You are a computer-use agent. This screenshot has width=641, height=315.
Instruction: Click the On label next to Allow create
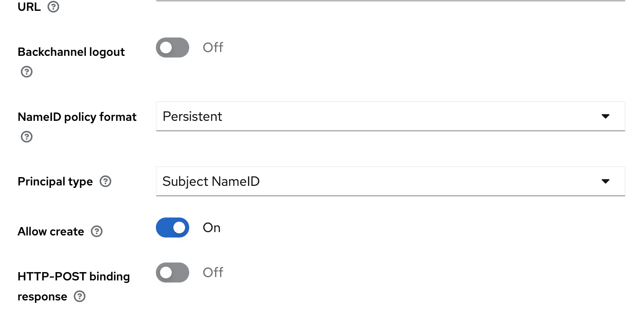(211, 227)
